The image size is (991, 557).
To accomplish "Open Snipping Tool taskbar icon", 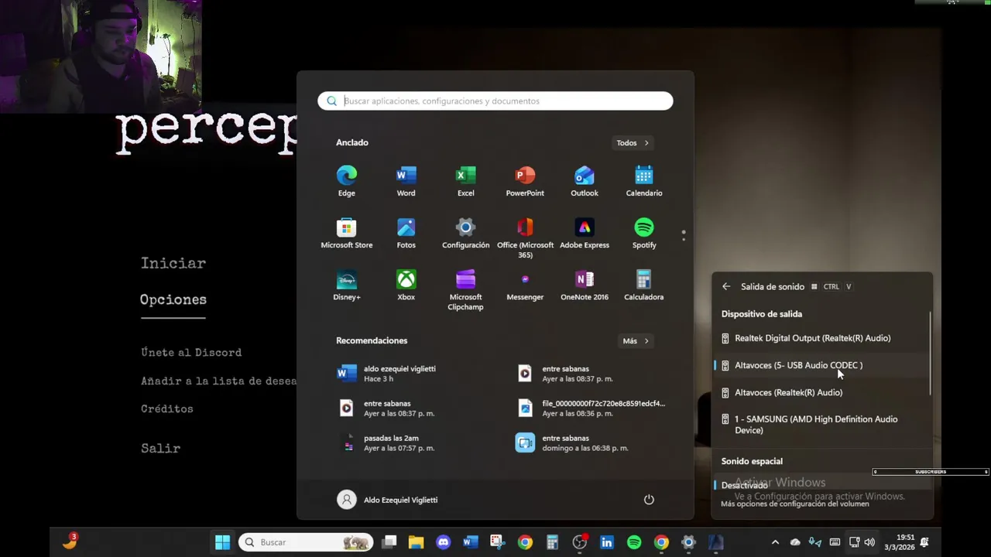I will point(497,542).
